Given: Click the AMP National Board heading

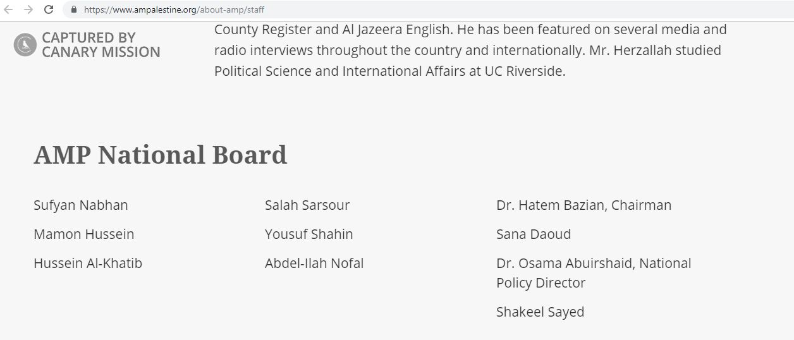Looking at the screenshot, I should [160, 155].
